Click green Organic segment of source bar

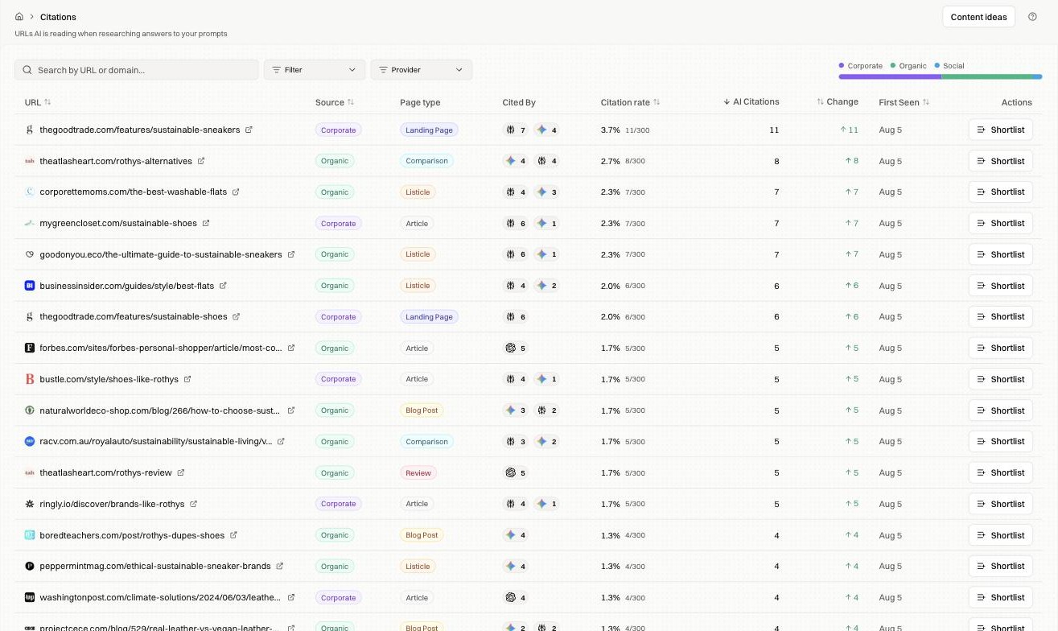(987, 76)
